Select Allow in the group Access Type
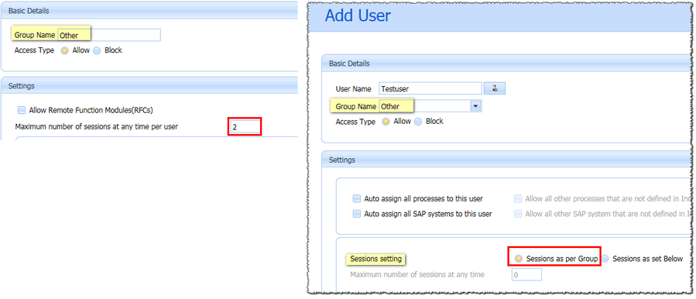This screenshot has width=696, height=299. point(65,50)
